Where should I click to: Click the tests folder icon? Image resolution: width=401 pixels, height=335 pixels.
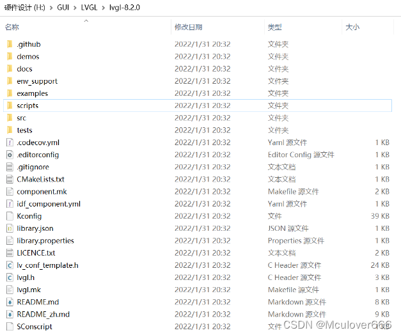[x=10, y=130]
